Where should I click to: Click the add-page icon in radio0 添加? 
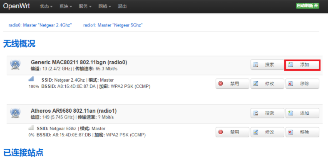pyautogui.click(x=291, y=65)
